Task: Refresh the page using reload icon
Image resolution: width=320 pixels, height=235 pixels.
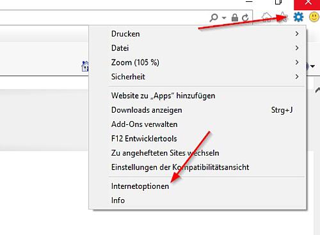Action: click(245, 17)
